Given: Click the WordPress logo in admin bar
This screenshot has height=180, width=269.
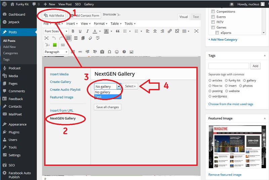Looking at the screenshot, I should pyautogui.click(x=4, y=4).
